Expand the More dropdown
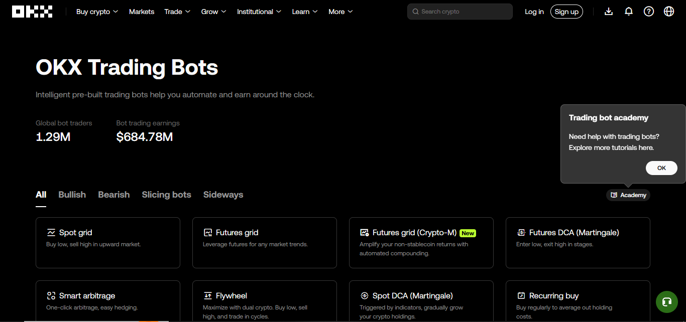Image resolution: width=686 pixels, height=322 pixels. 340,12
